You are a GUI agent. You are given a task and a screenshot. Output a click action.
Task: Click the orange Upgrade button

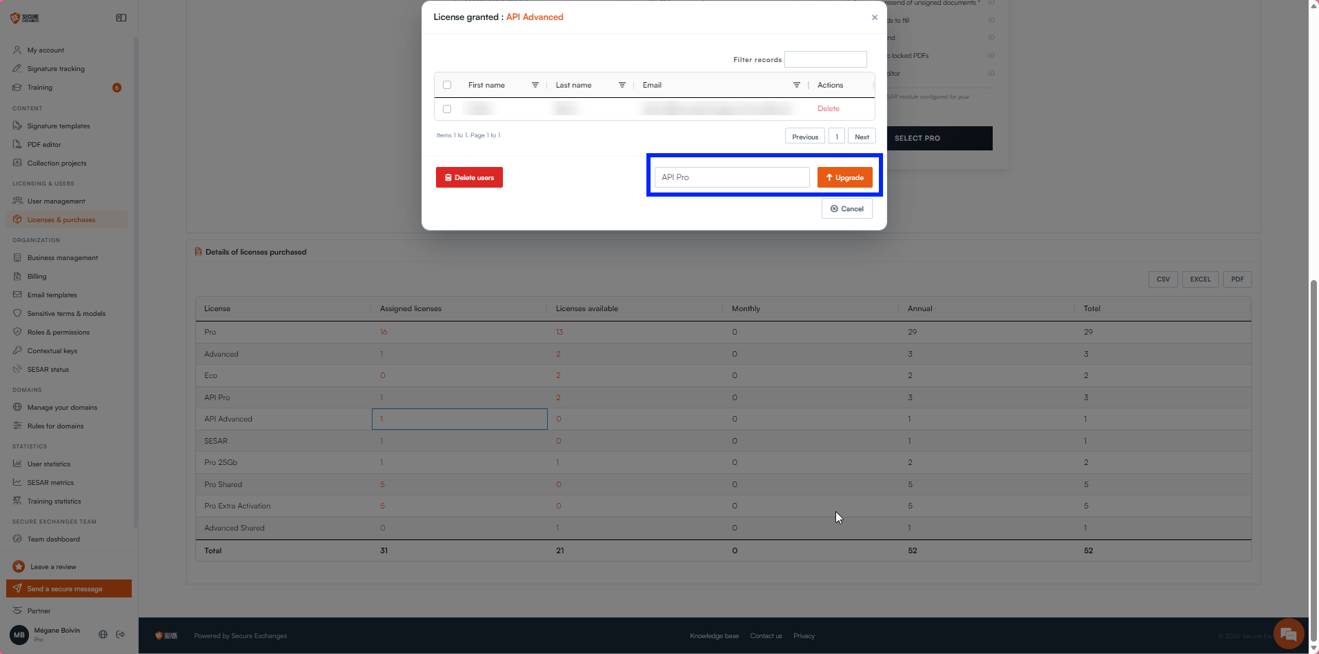click(845, 177)
